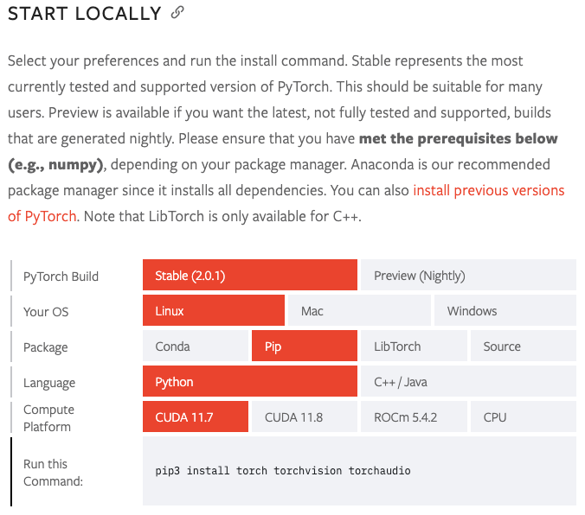This screenshot has width=585, height=515.
Task: Click the pip3 install command text
Action: click(x=281, y=471)
